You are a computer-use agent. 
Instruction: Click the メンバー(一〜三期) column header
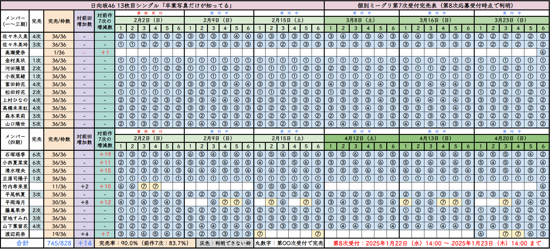[x=15, y=21]
